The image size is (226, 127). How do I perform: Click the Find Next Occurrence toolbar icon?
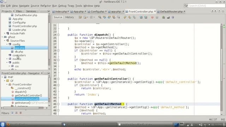click(109, 17)
